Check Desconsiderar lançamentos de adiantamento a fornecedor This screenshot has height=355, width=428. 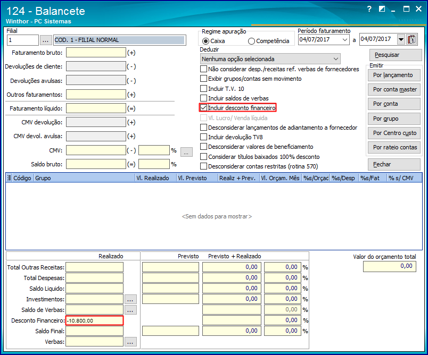coord(204,128)
